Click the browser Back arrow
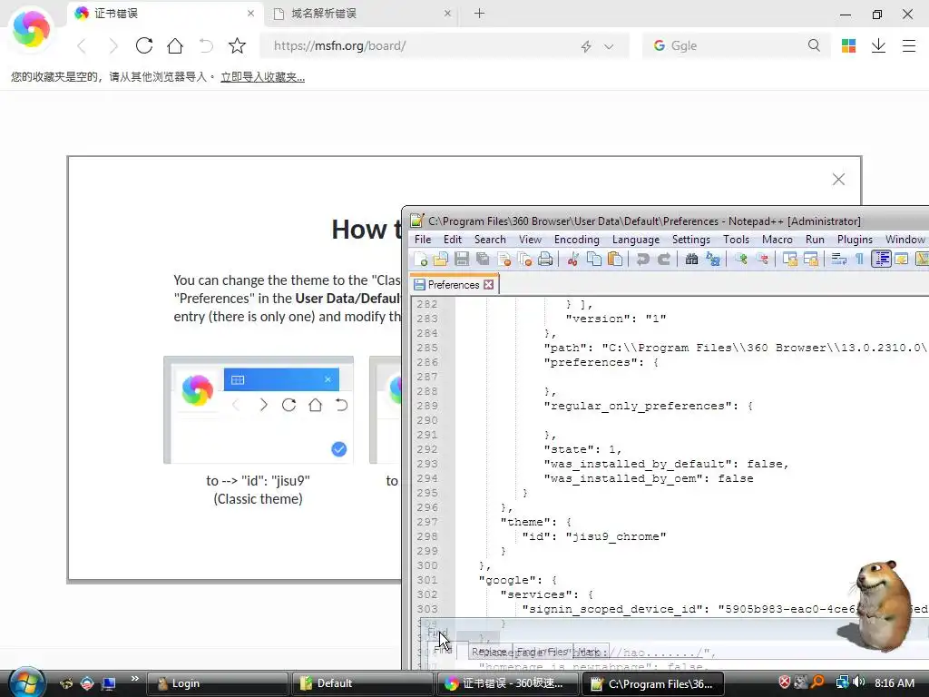Image resolution: width=929 pixels, height=697 pixels. (82, 45)
